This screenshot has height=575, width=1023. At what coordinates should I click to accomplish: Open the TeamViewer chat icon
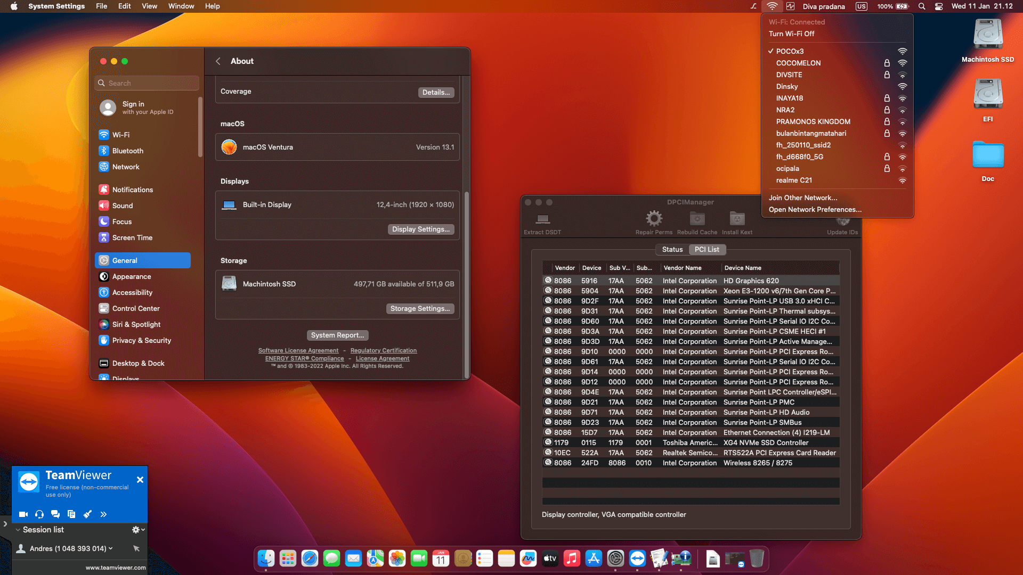[x=55, y=514]
